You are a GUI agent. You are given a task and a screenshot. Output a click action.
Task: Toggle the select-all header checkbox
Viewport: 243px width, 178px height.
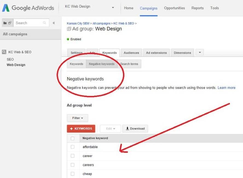pyautogui.click(x=73, y=138)
